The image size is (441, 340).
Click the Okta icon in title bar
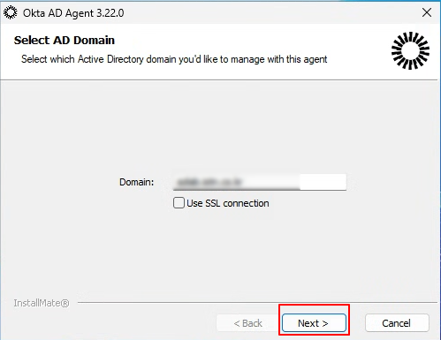[11, 12]
